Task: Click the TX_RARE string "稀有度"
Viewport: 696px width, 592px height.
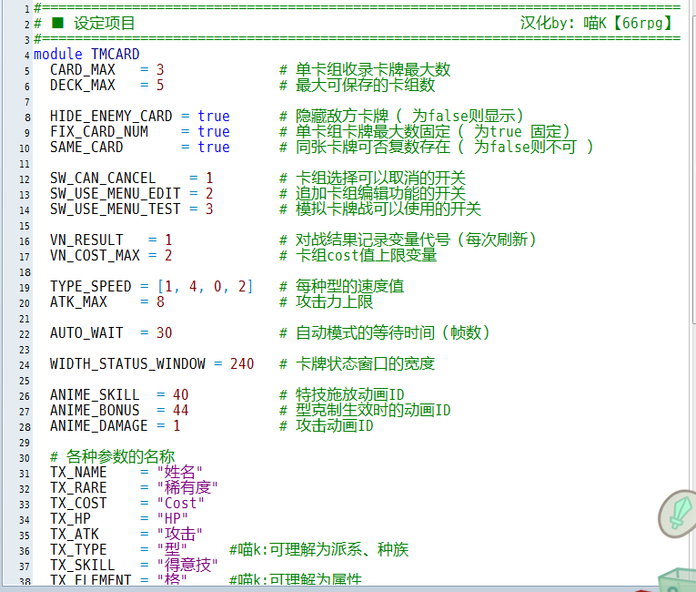Action: pyautogui.click(x=187, y=488)
